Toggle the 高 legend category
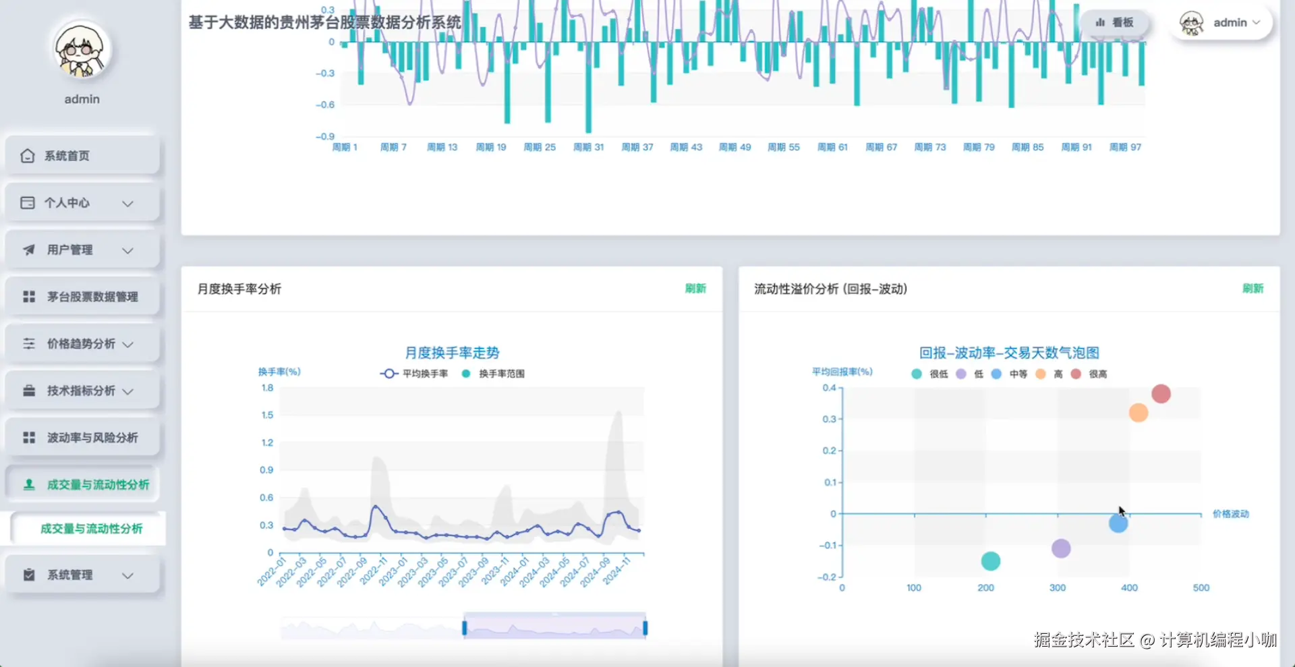Screen dimensions: 1295x667 [x=1049, y=374]
